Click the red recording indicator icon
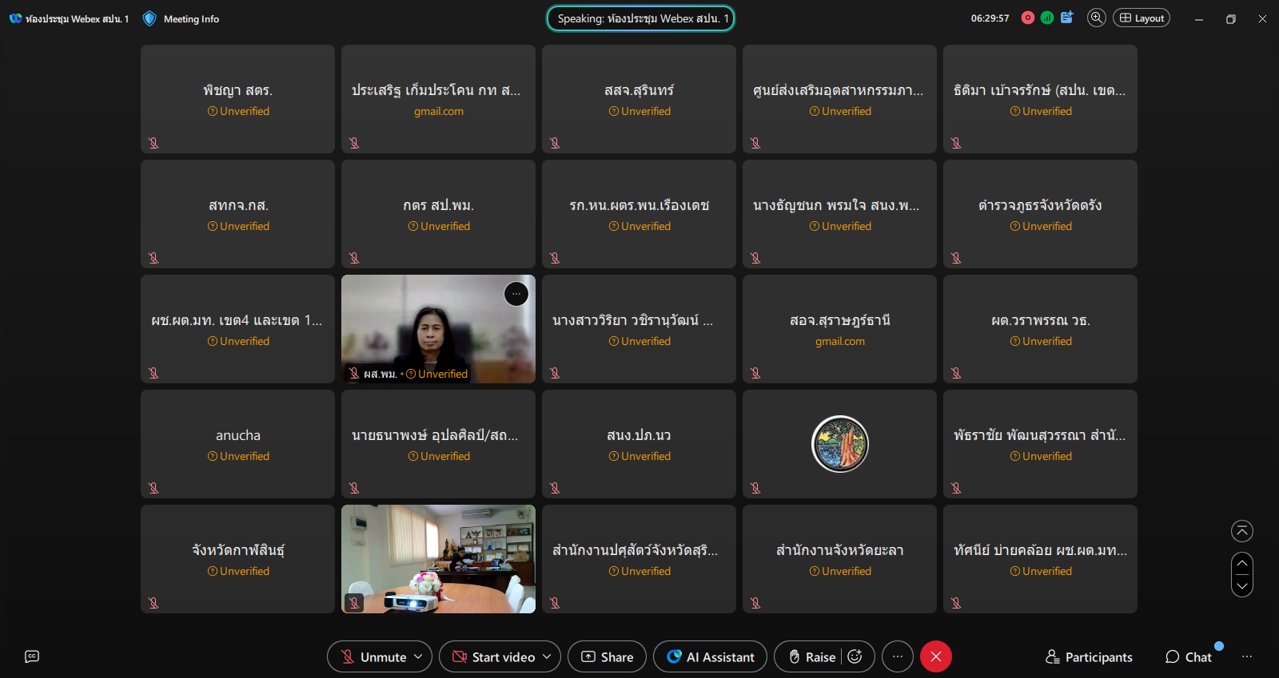1279x678 pixels. tap(1028, 18)
